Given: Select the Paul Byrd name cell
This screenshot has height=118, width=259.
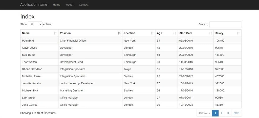Looking at the screenshot, I should 39,41.
